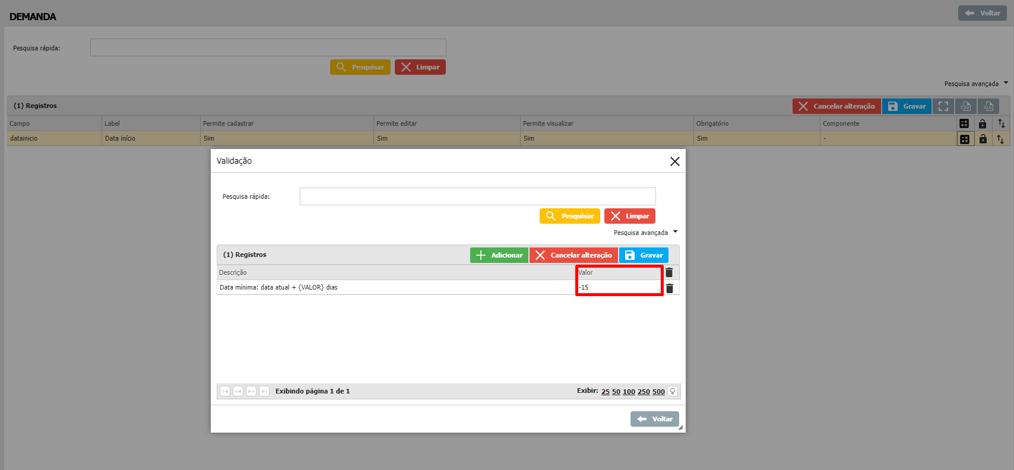Click the lightbulb icon in the pager
Image resolution: width=1014 pixels, height=470 pixels.
click(673, 391)
